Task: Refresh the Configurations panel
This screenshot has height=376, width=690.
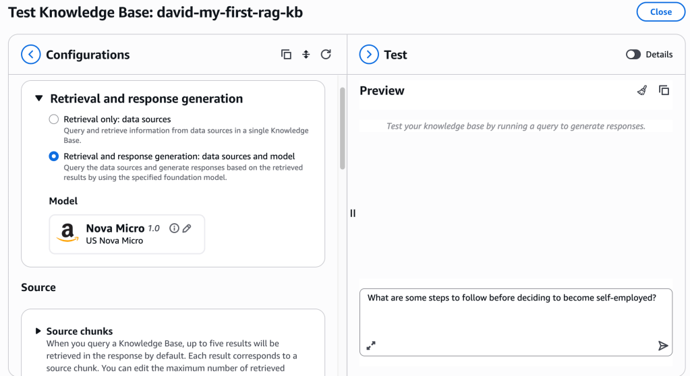Action: [326, 55]
